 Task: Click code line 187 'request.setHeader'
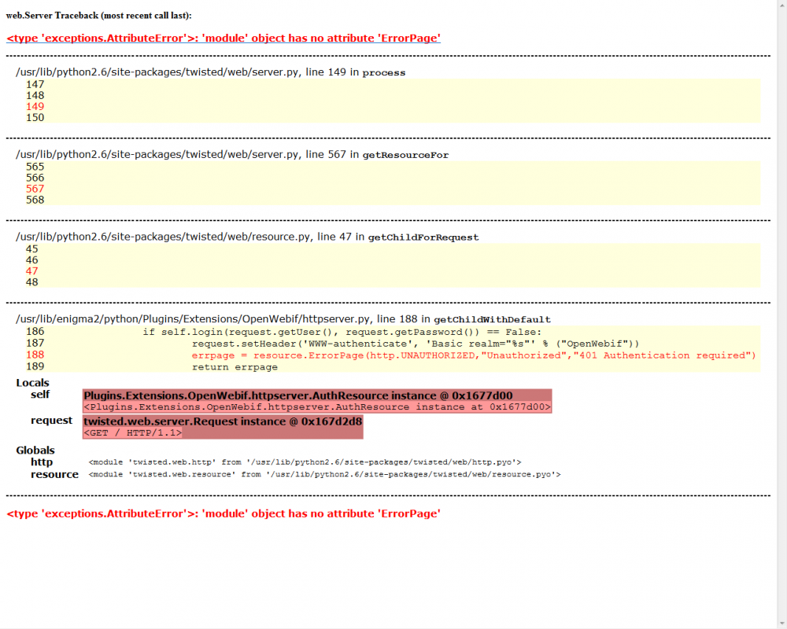point(416,344)
